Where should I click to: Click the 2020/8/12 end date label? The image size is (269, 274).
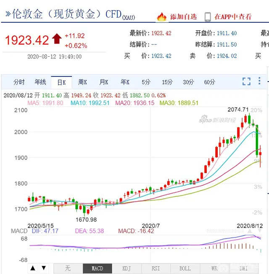[250, 226]
